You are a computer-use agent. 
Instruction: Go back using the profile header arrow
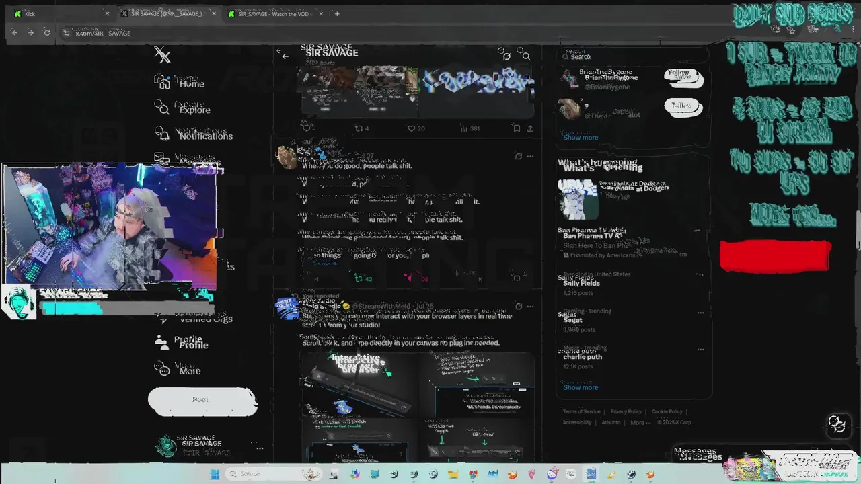coord(285,56)
